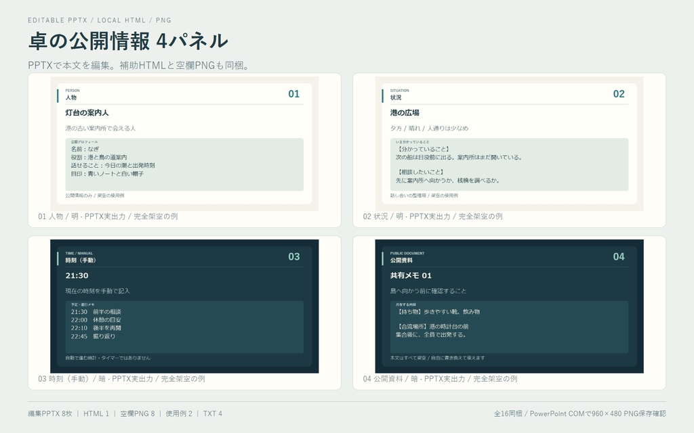The width and height of the screenshot is (694, 433).
Task: Click the schedule row 21:30 前半の相談
Action: pos(96,311)
